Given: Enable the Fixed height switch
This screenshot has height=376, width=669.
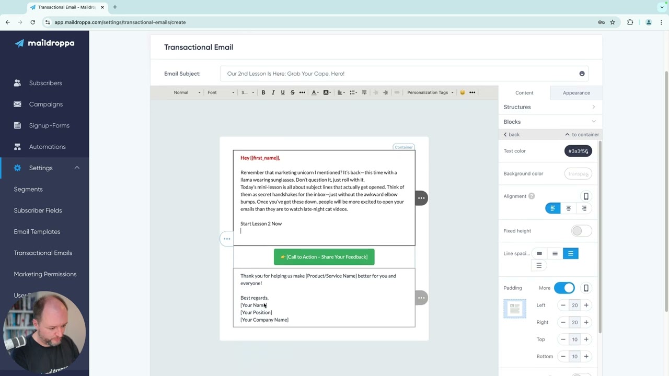Looking at the screenshot, I should click(581, 231).
